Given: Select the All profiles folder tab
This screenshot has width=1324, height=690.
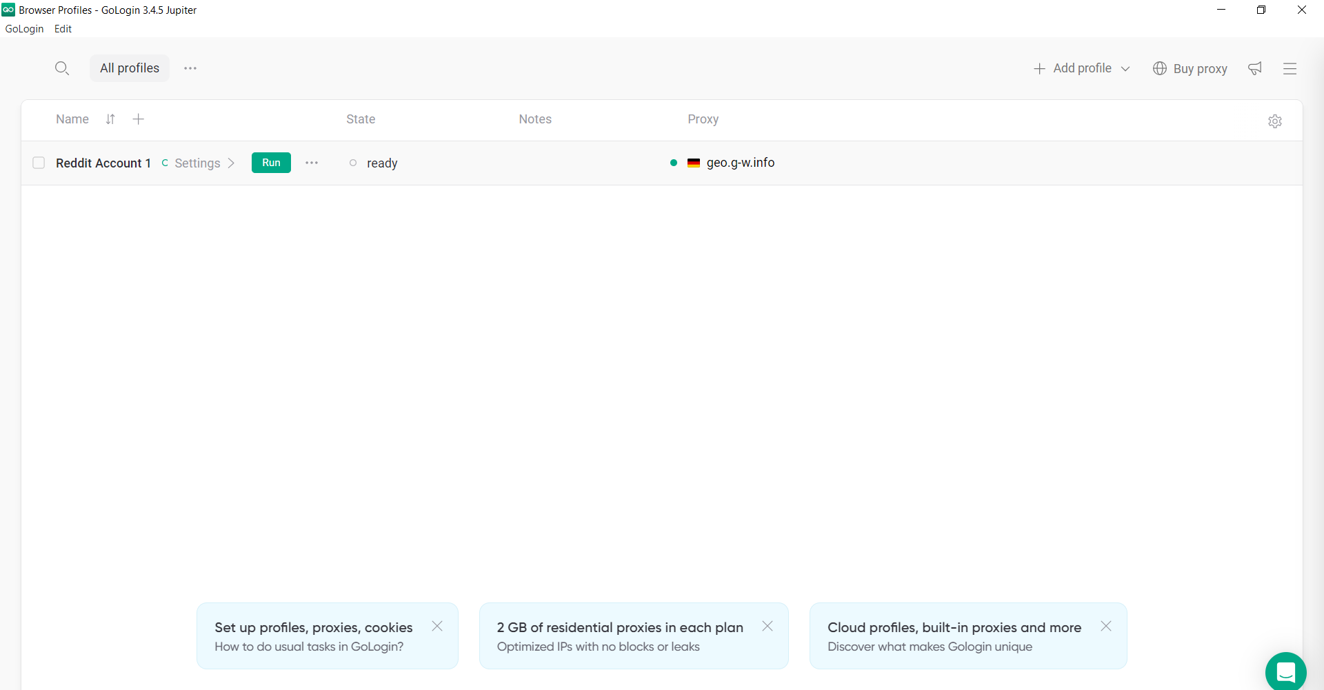Looking at the screenshot, I should pyautogui.click(x=130, y=68).
